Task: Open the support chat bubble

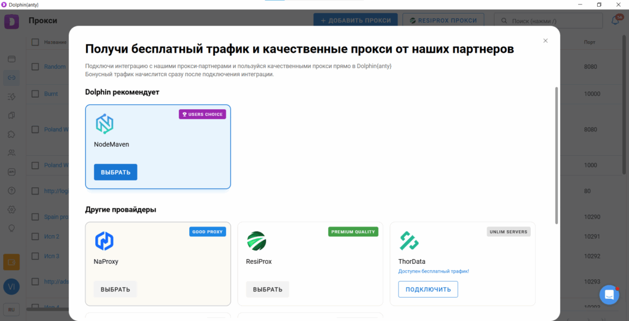Action: coord(609,295)
